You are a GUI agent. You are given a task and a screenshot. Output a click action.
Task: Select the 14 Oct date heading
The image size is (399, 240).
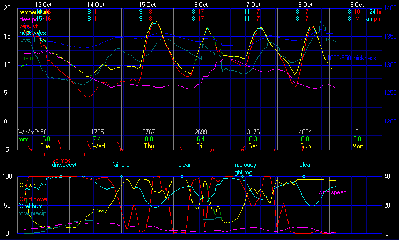95,5
